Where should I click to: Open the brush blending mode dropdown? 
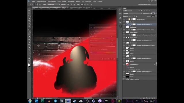click(53, 5)
